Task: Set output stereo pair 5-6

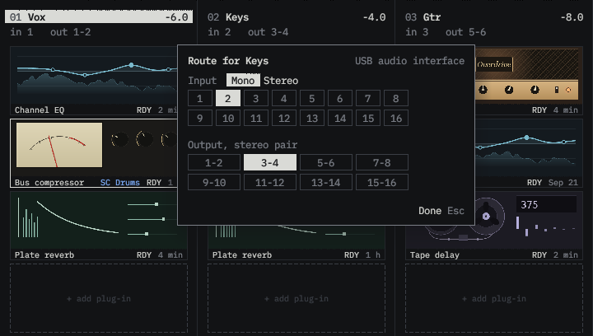Action: [x=325, y=162]
